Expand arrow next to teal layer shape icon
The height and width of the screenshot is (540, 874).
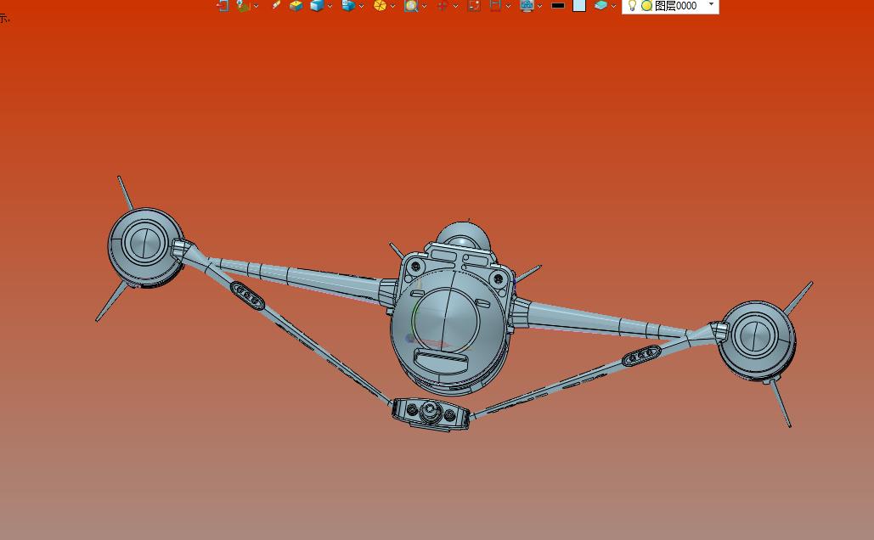[x=614, y=6]
